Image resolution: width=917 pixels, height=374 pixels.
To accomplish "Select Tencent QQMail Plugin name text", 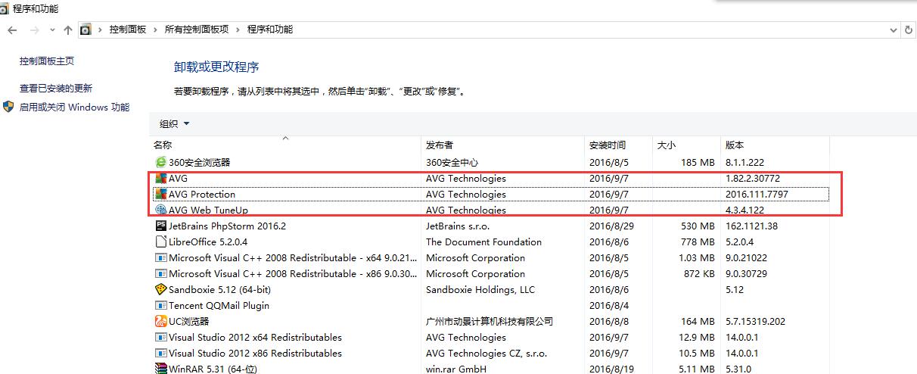I will tap(219, 306).
